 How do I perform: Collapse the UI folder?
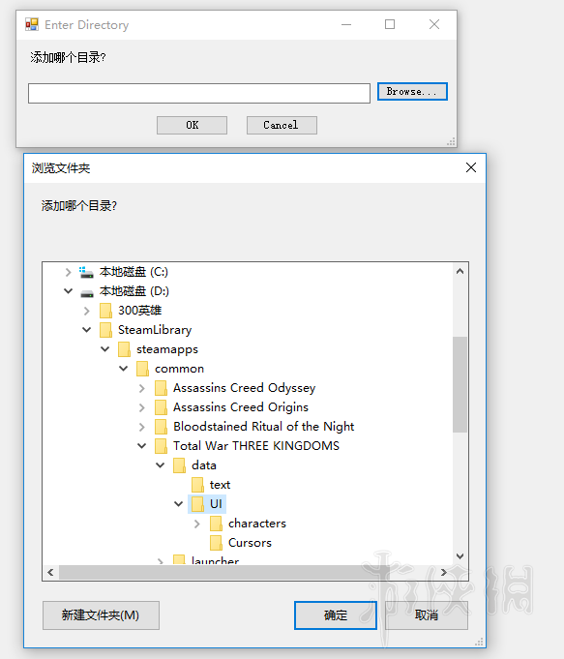[x=179, y=504]
